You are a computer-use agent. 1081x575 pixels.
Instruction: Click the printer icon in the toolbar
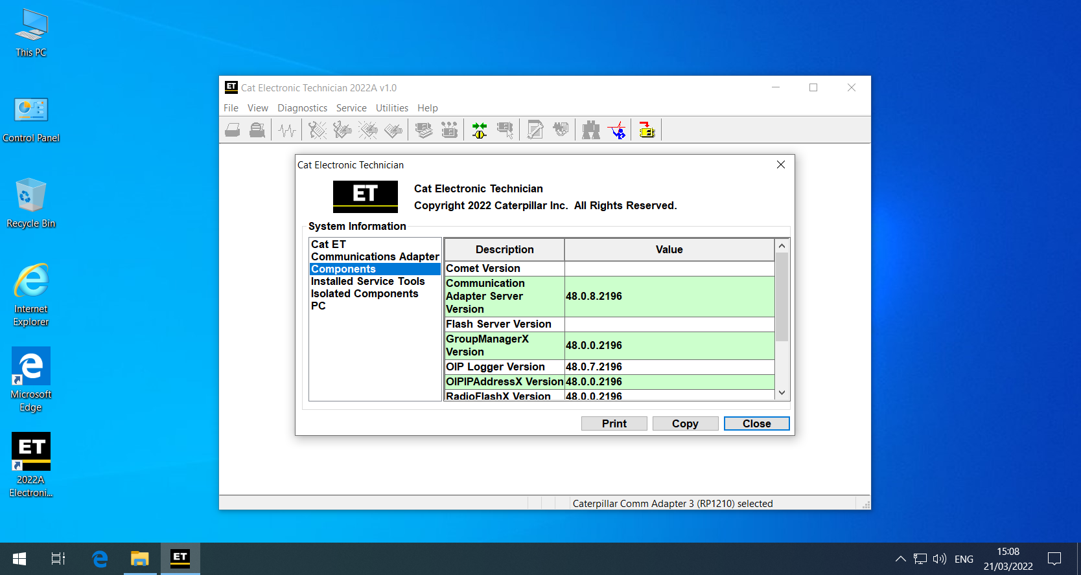click(x=233, y=130)
